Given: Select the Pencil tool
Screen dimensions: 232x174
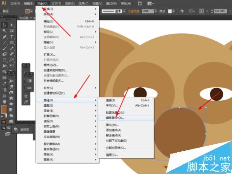Looking at the screenshot, I should pos(12,48).
